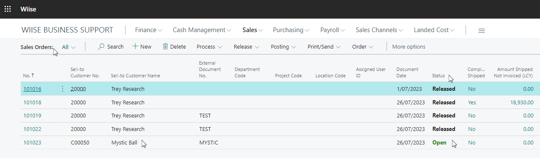The image size is (540, 158).
Task: Open the hamburger menu icon
Action: [481, 30]
